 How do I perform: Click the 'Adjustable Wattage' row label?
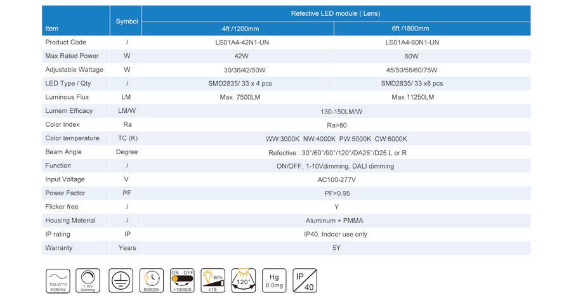pyautogui.click(x=74, y=70)
